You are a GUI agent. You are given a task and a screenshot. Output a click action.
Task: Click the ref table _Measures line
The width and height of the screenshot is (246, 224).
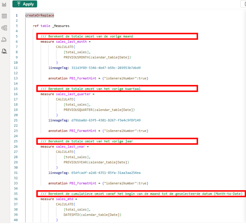[51, 26]
